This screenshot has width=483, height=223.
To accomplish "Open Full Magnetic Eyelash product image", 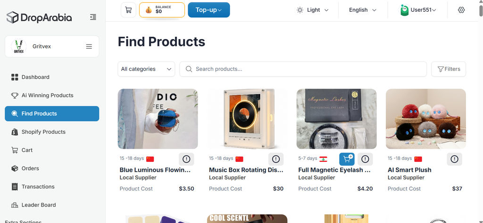I will [336, 119].
